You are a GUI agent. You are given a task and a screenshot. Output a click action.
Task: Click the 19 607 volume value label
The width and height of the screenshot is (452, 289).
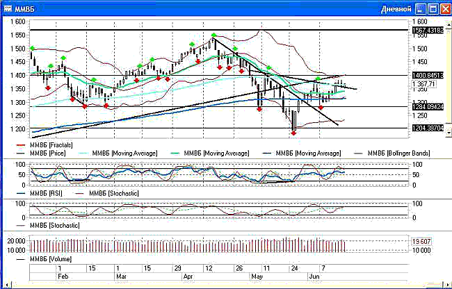point(421,242)
